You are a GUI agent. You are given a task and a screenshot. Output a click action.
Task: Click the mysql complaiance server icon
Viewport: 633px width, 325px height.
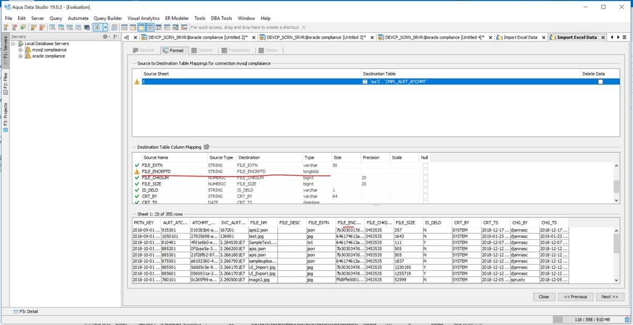pyautogui.click(x=28, y=50)
